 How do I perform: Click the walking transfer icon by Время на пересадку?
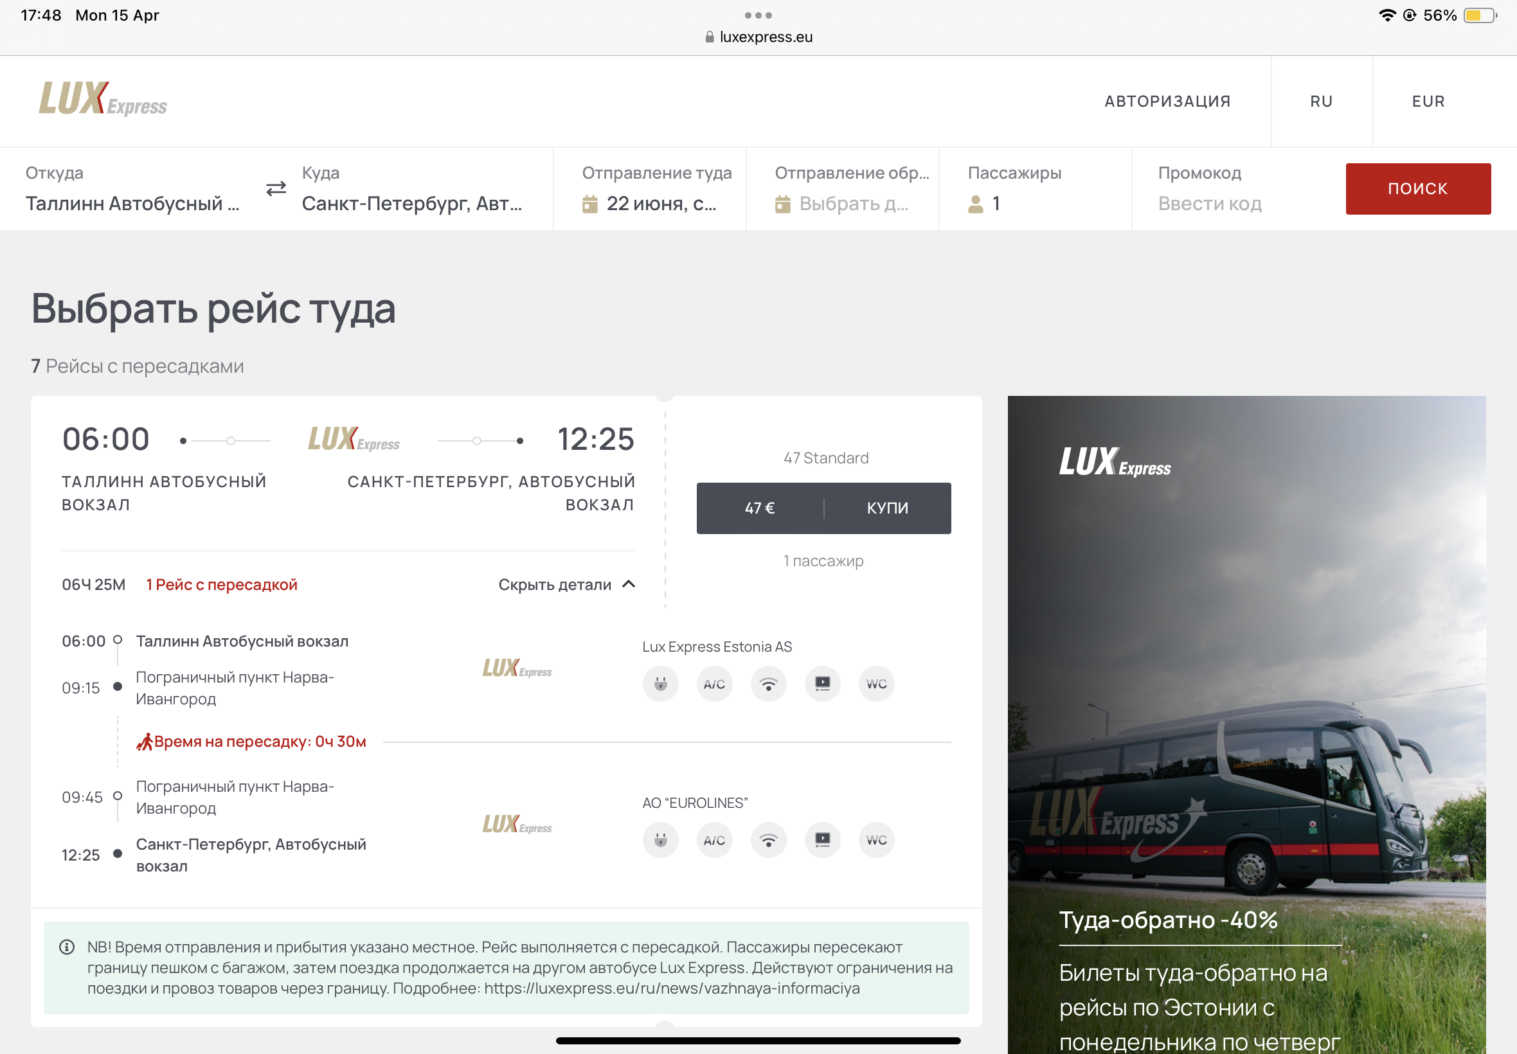point(145,742)
